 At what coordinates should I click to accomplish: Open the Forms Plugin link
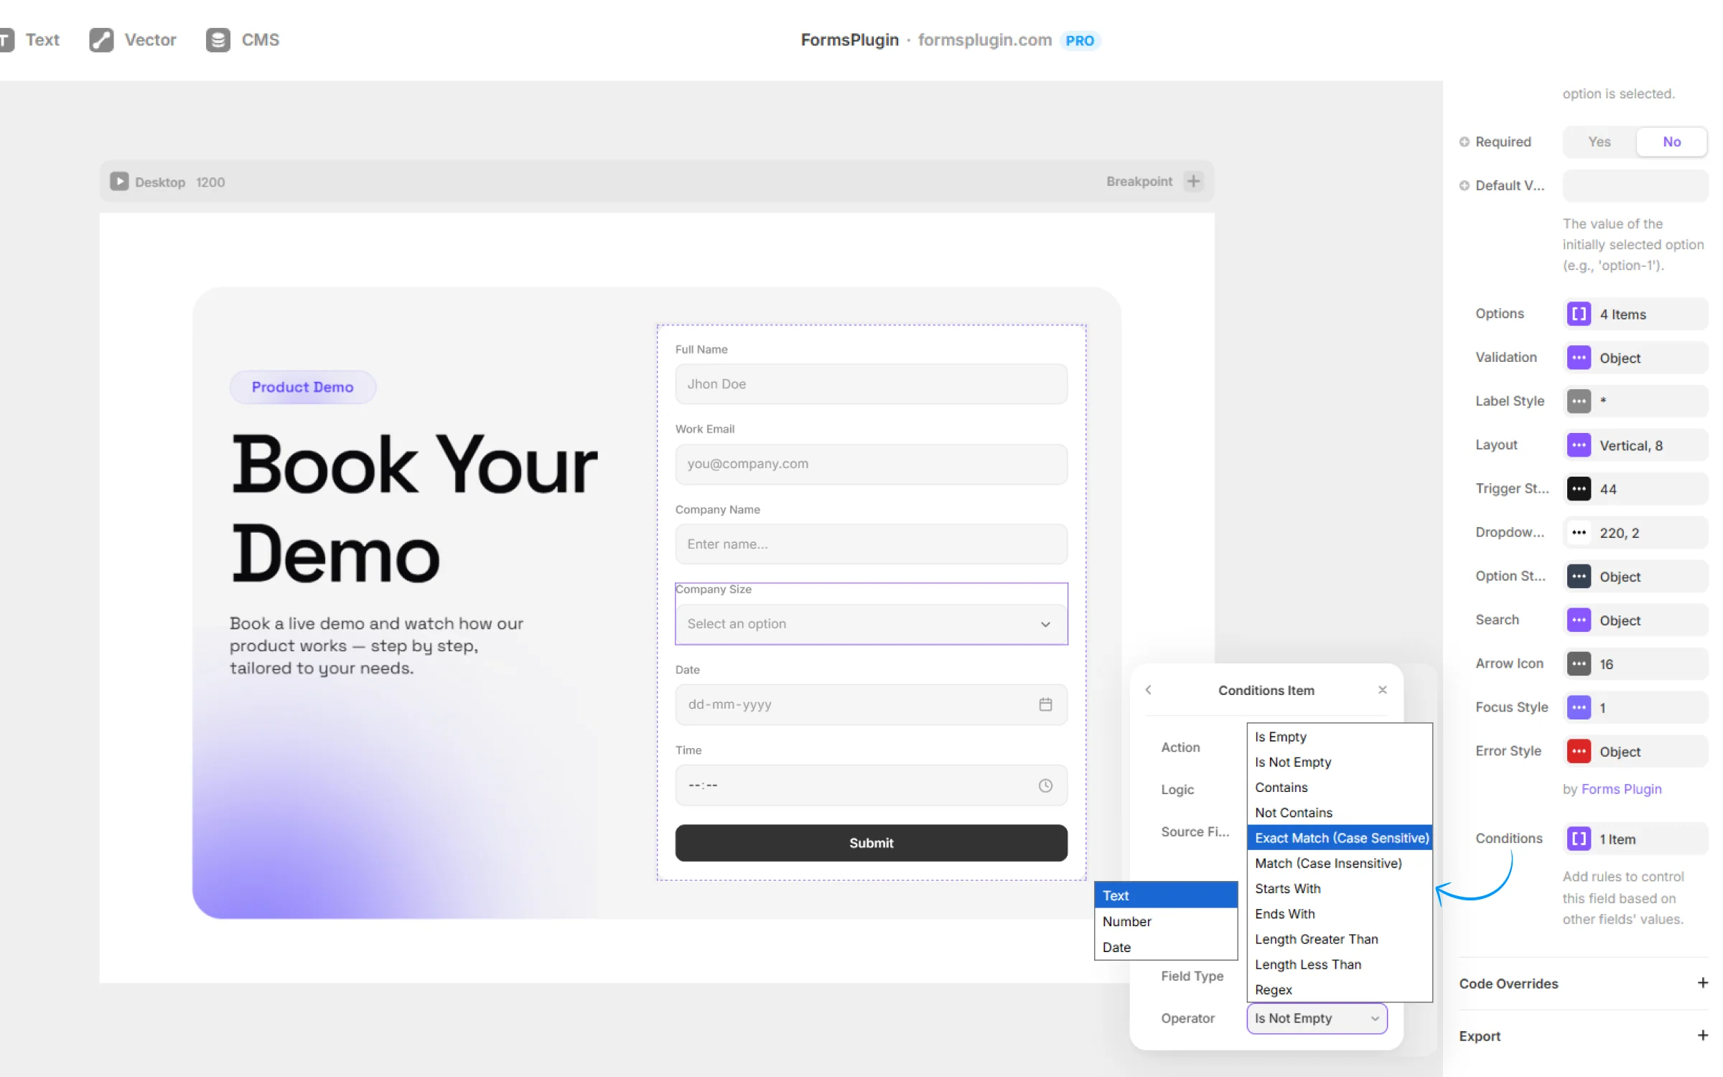click(x=1621, y=789)
